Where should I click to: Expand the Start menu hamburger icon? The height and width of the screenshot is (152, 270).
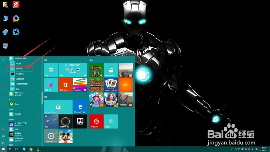tap(3, 60)
